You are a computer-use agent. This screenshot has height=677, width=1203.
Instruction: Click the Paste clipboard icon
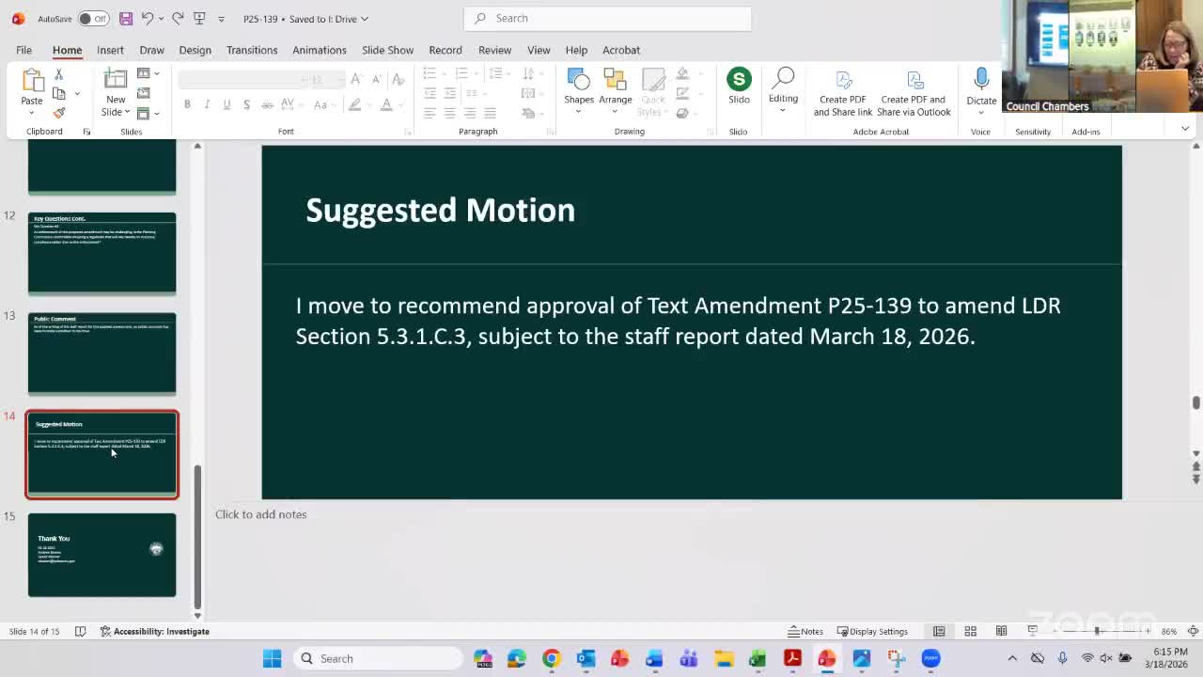[x=32, y=81]
